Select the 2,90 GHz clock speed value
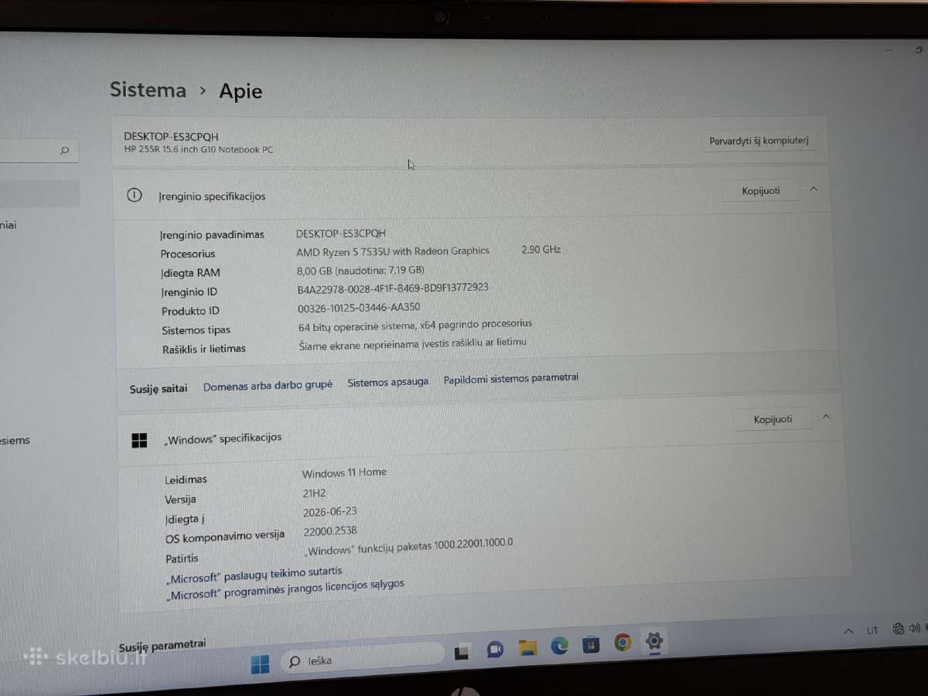Image resolution: width=928 pixels, height=696 pixels. coord(541,249)
